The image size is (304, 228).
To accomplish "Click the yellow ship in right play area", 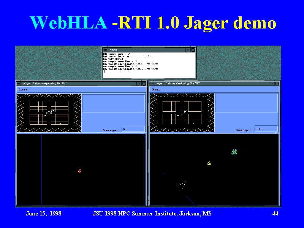I will pos(209,163).
